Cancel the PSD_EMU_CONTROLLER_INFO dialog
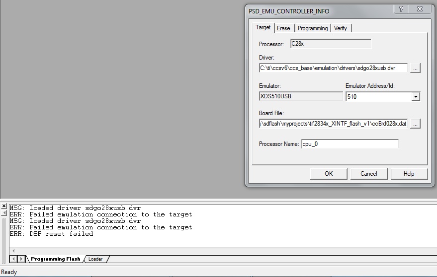The image size is (437, 277). tap(369, 174)
